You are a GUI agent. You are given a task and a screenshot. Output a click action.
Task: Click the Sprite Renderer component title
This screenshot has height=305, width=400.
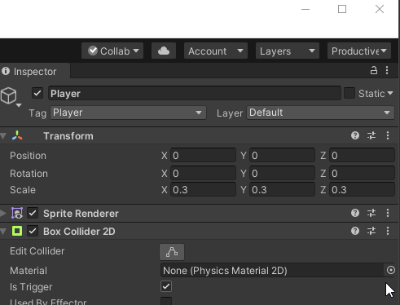(x=81, y=214)
